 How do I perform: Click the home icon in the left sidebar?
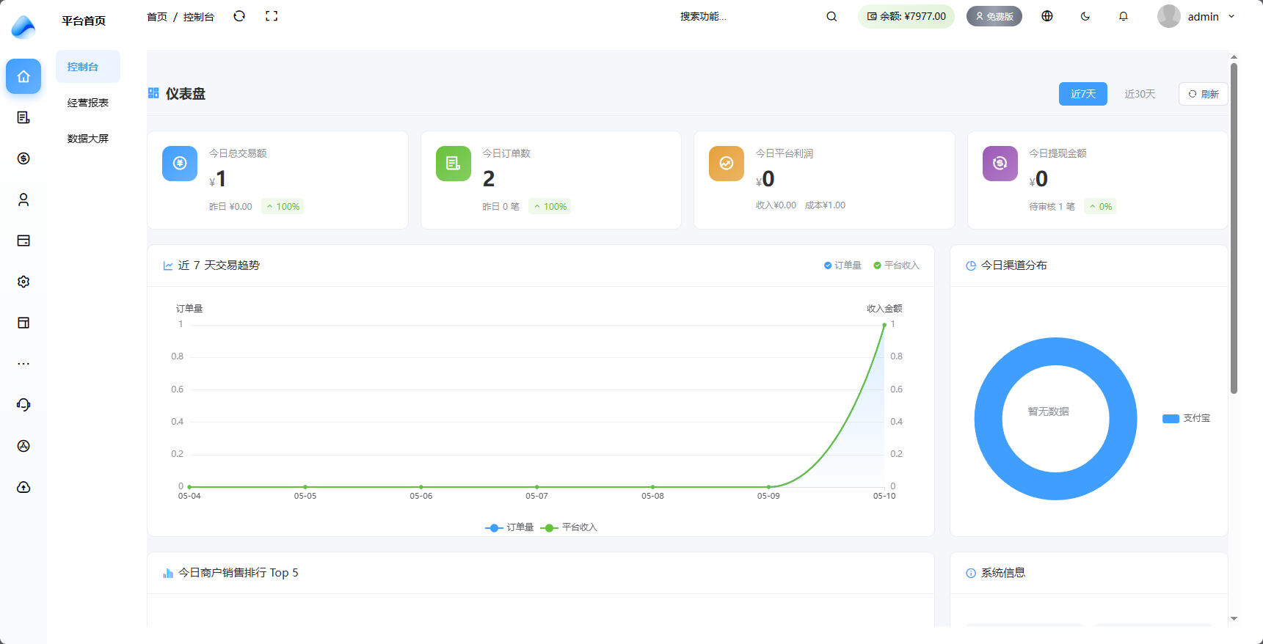[x=23, y=76]
